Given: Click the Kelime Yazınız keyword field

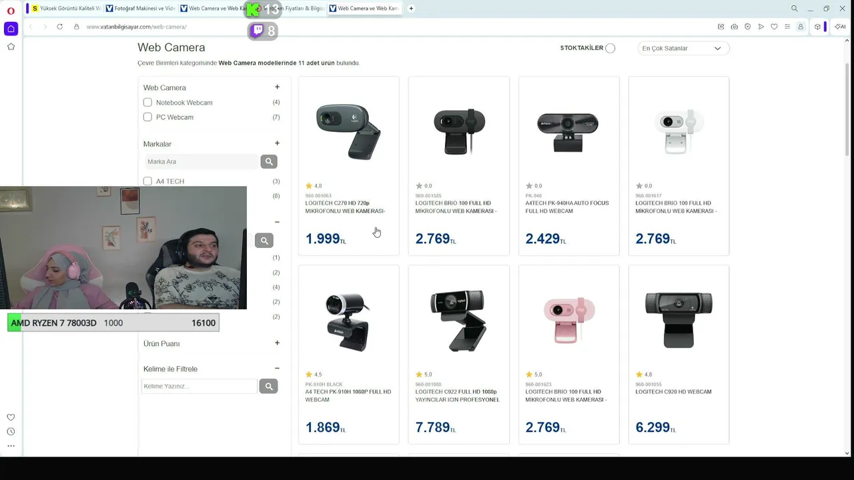Looking at the screenshot, I should (199, 386).
